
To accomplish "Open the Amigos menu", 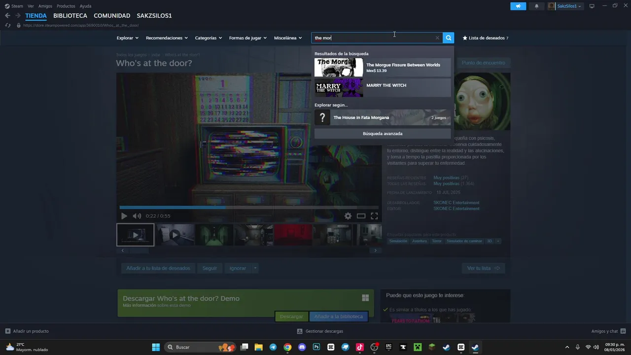I will tap(45, 6).
